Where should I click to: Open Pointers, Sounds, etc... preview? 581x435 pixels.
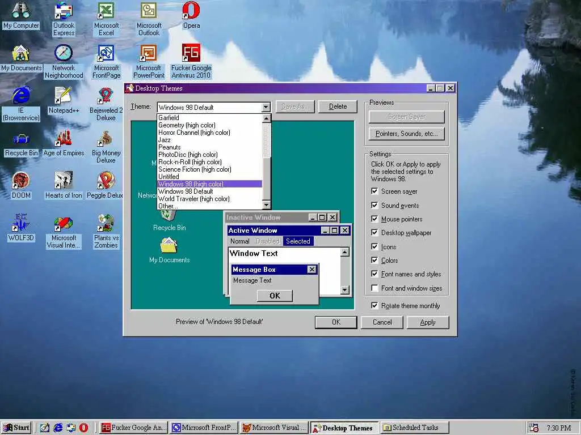[x=406, y=134]
